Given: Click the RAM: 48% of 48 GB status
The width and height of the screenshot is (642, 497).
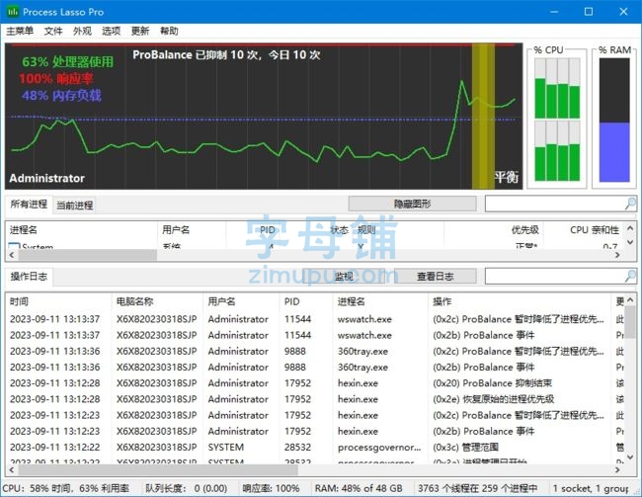Looking at the screenshot, I should [x=359, y=488].
